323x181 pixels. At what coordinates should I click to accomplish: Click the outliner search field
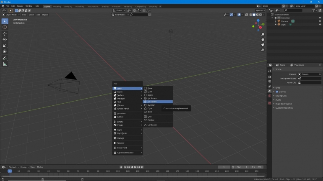tap(293, 10)
